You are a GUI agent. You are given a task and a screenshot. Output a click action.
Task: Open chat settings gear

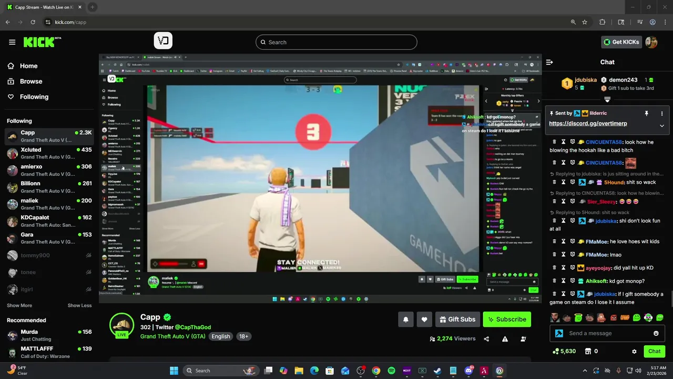pos(634,351)
